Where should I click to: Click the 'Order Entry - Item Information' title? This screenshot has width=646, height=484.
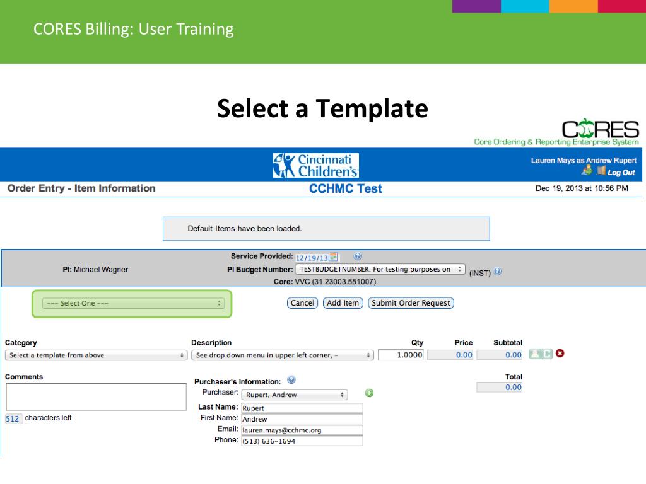pos(81,188)
